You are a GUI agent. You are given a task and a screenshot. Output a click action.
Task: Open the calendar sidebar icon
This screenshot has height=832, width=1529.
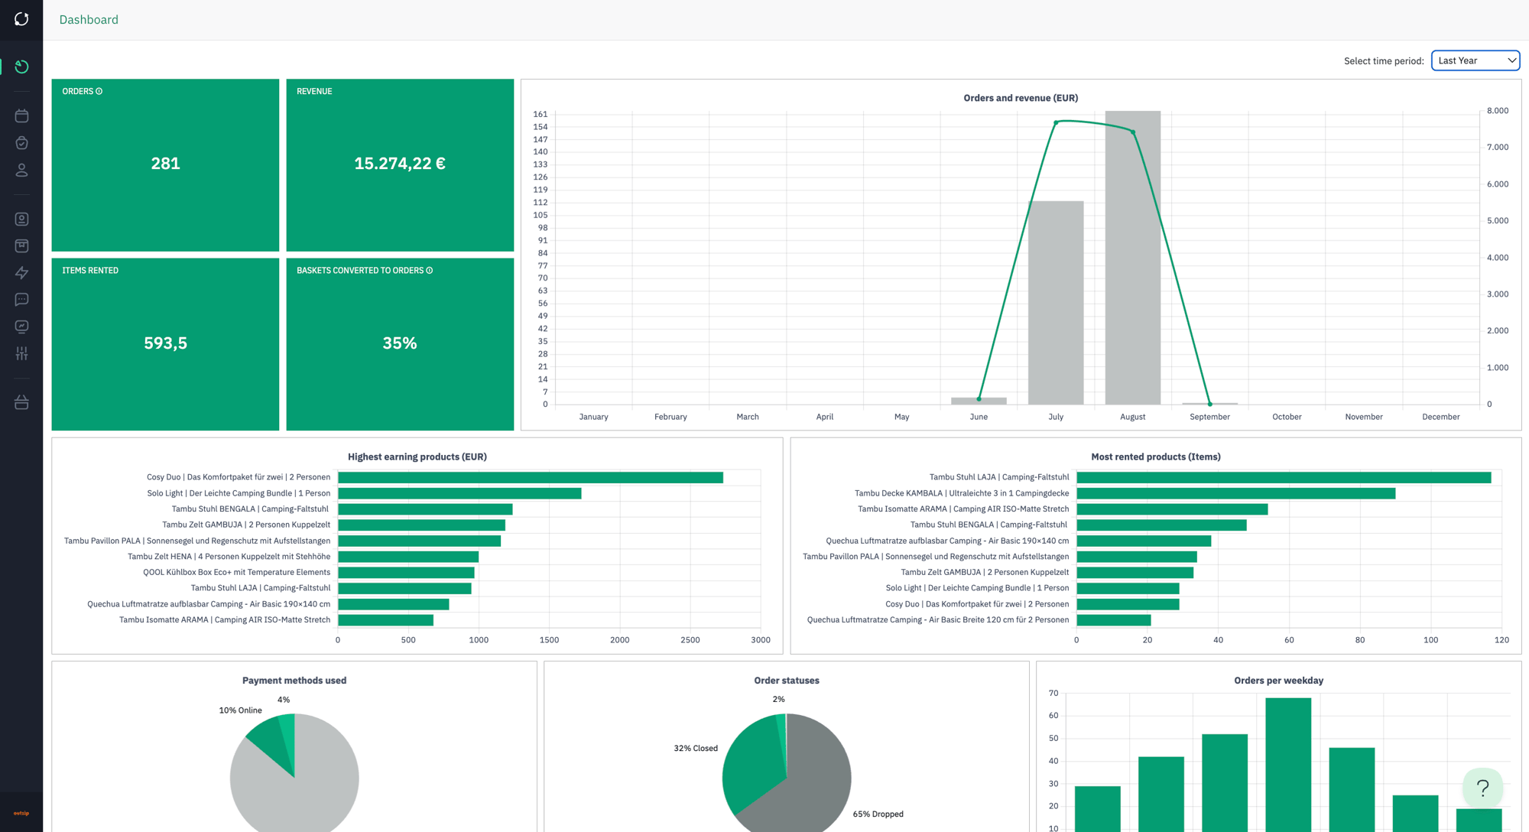(21, 116)
